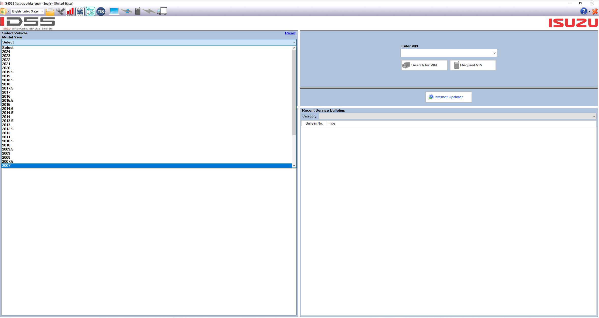Click the wrench and screwdriver tools icon
Image resolution: width=599 pixels, height=318 pixels.
60,11
